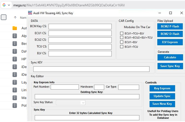Focus the BCM Key CS input field
This screenshot has width=185, height=122.
[x=80, y=26]
